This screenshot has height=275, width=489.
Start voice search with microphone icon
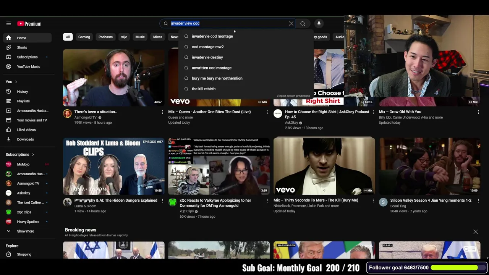(x=319, y=24)
